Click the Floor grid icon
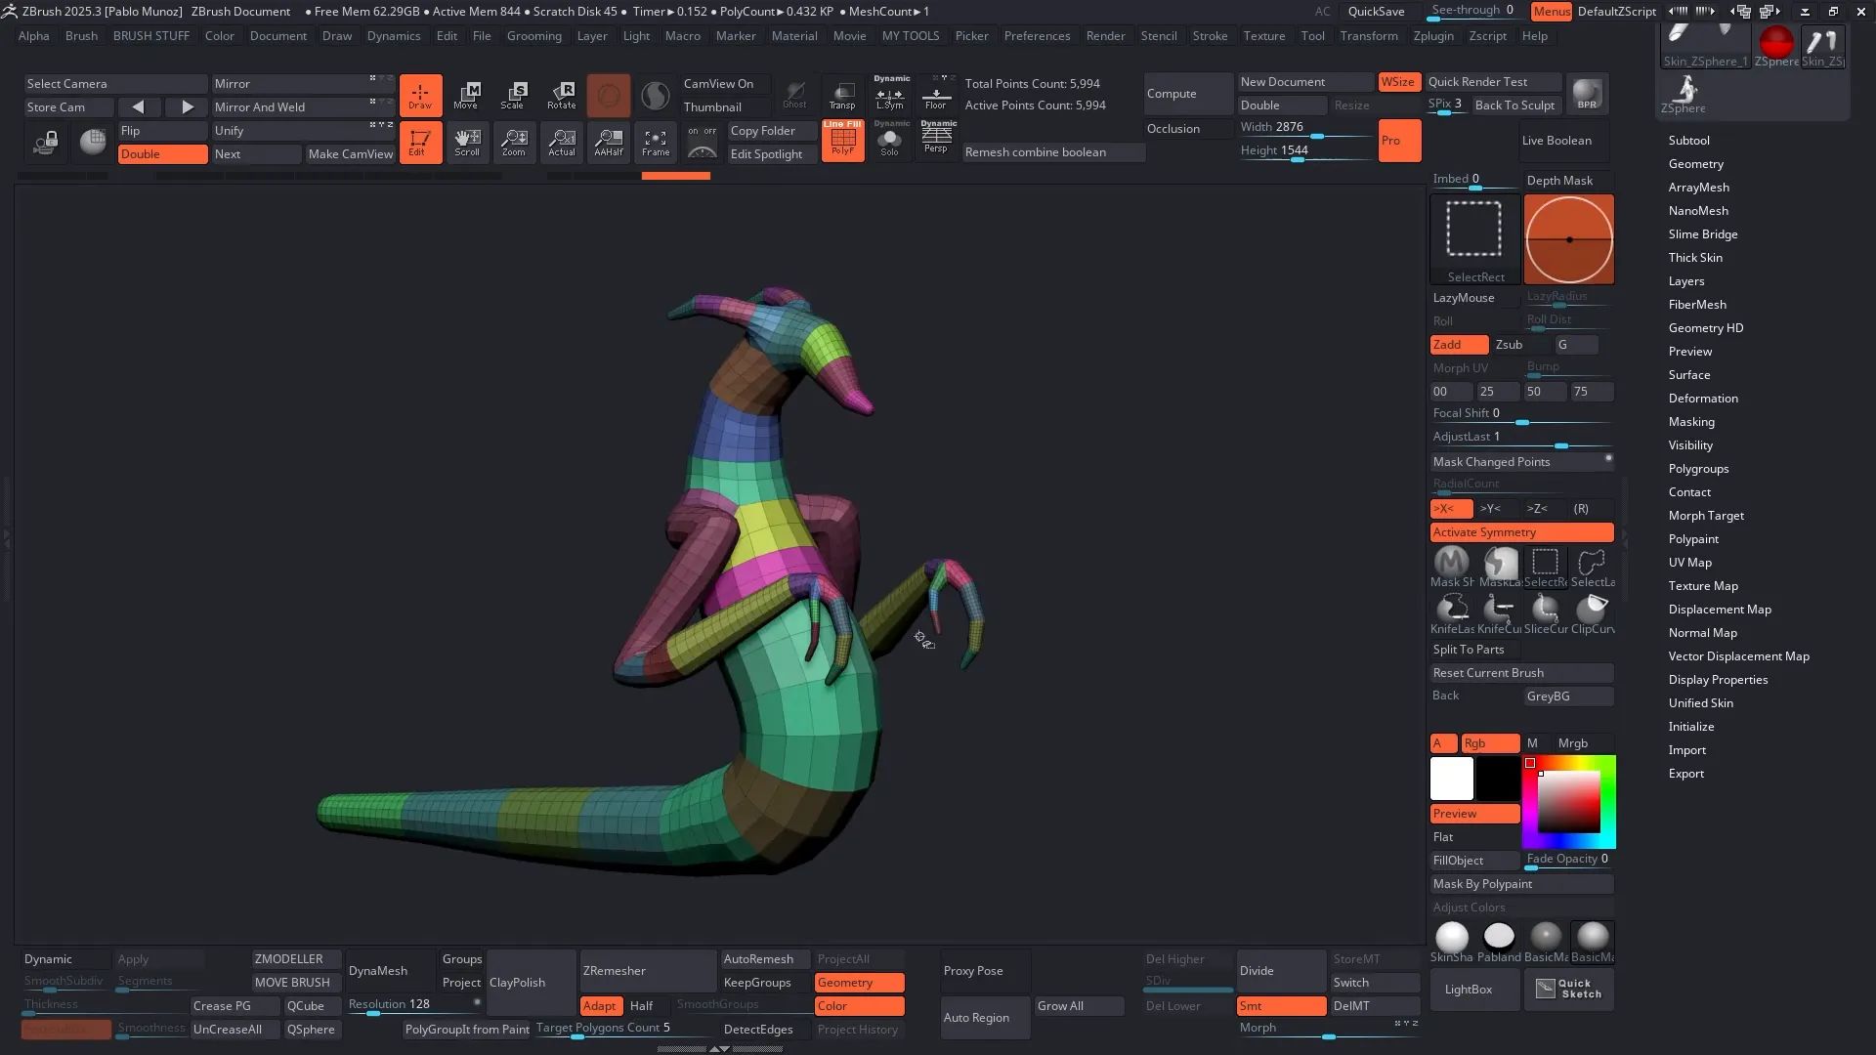 coord(936,94)
